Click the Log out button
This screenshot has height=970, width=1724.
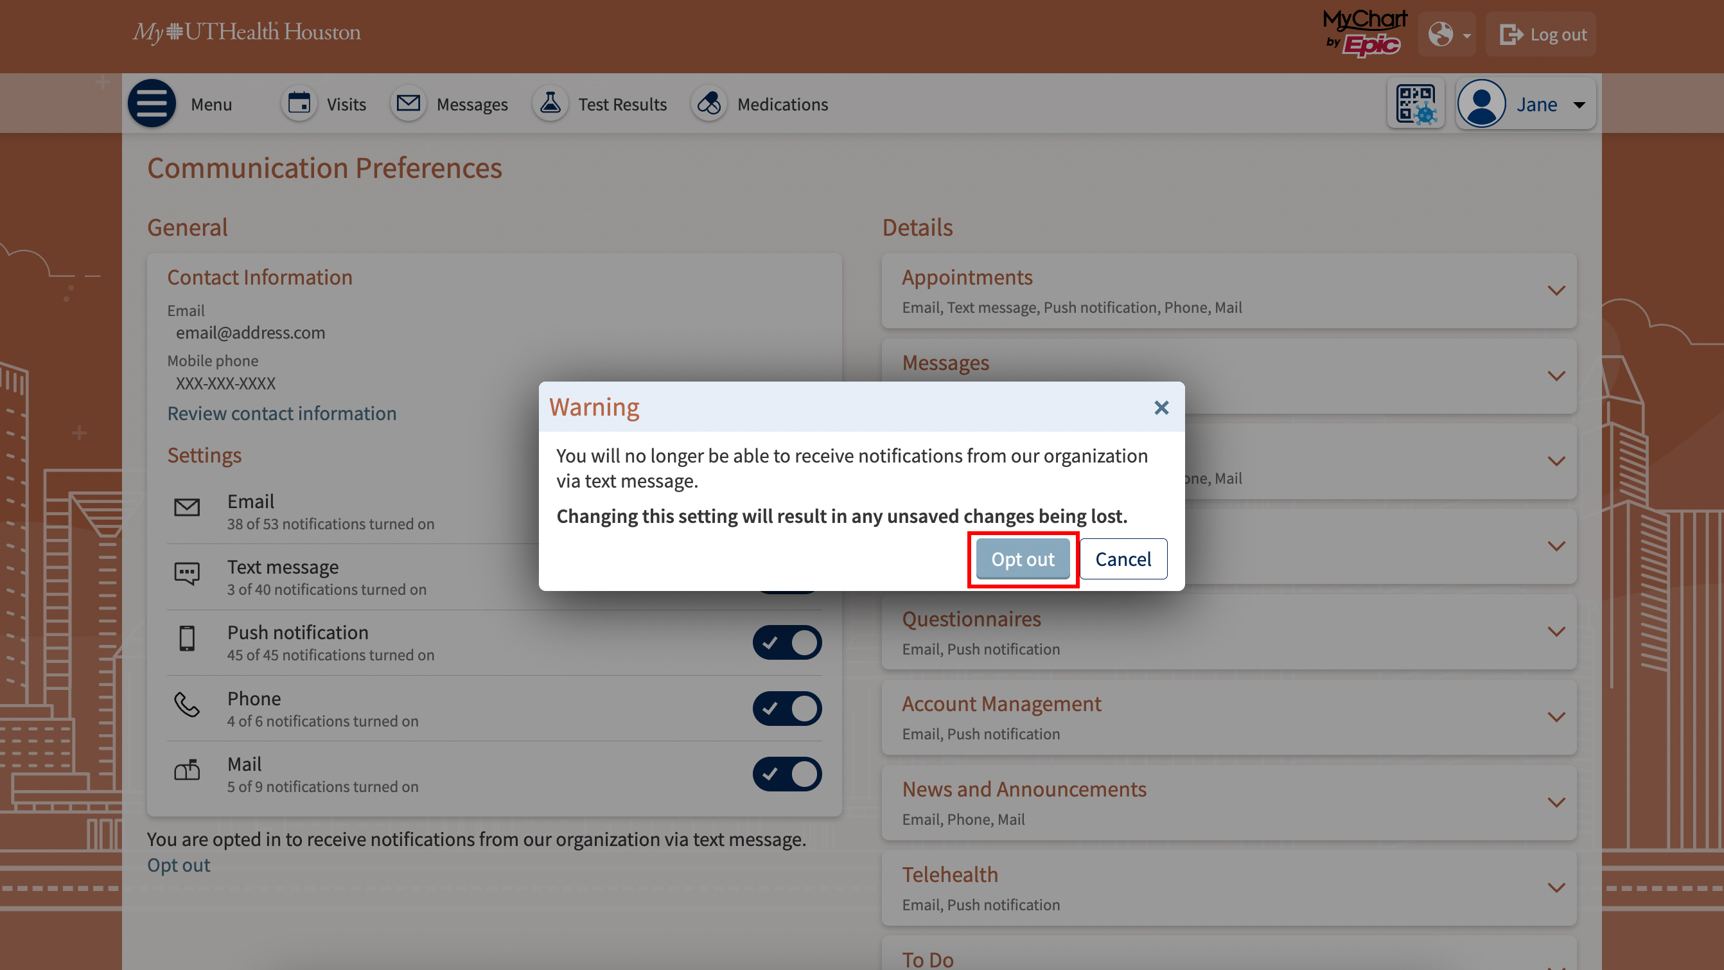1542,34
